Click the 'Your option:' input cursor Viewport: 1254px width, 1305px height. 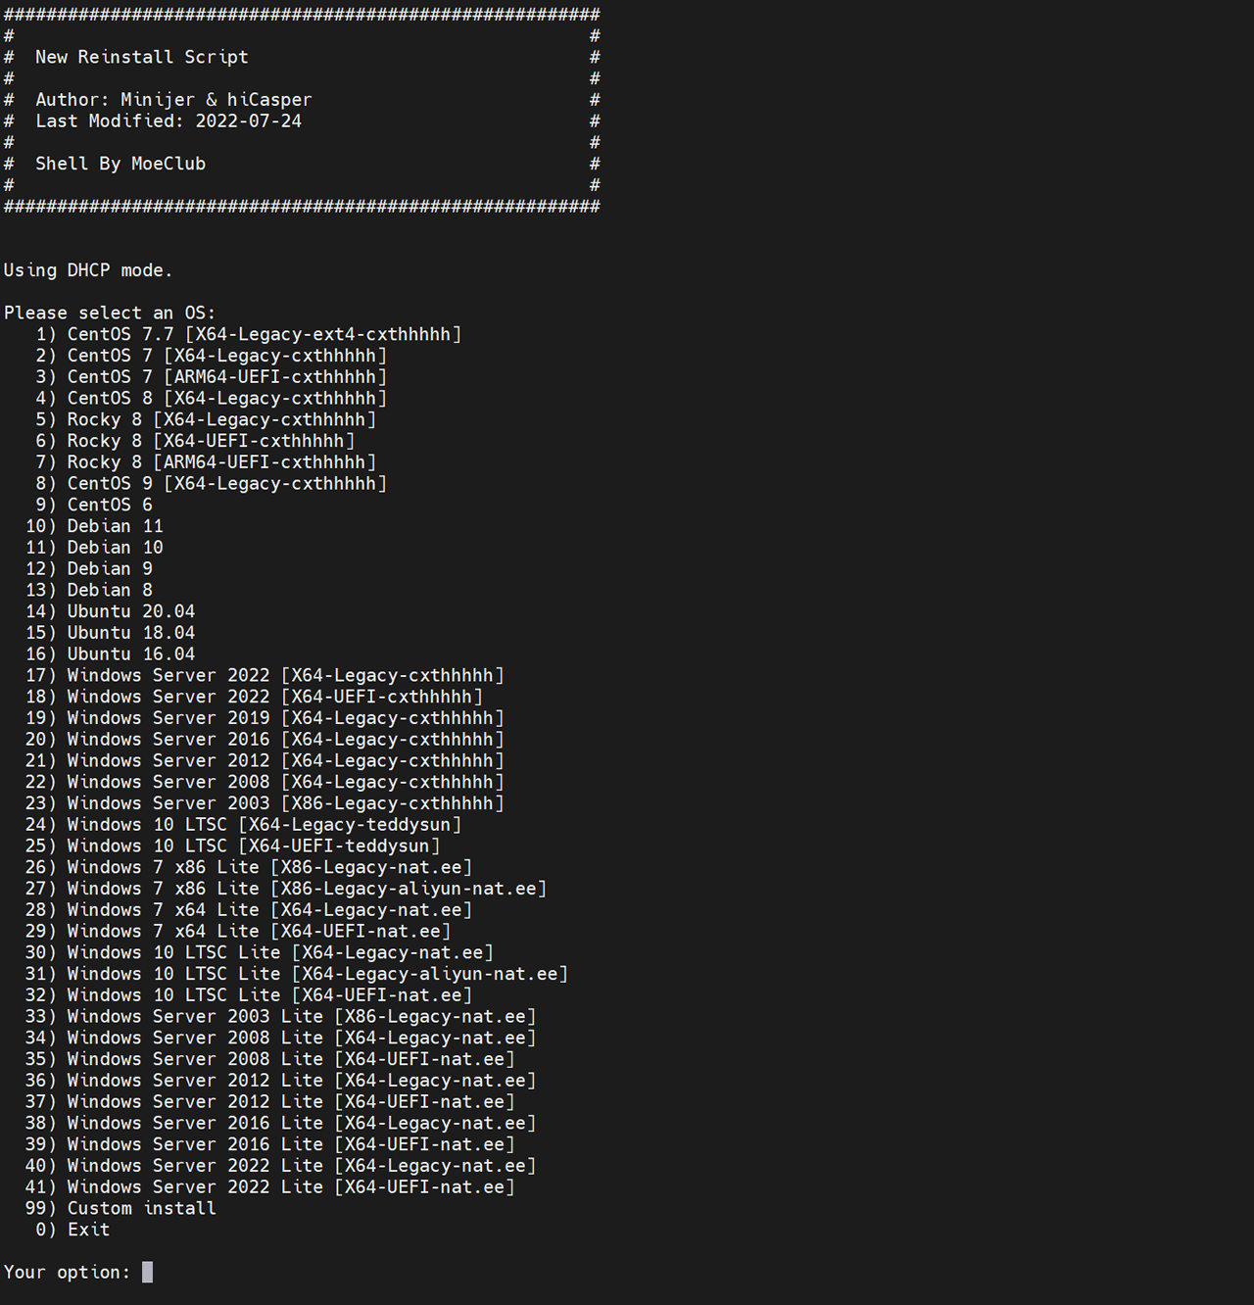[x=147, y=1272]
